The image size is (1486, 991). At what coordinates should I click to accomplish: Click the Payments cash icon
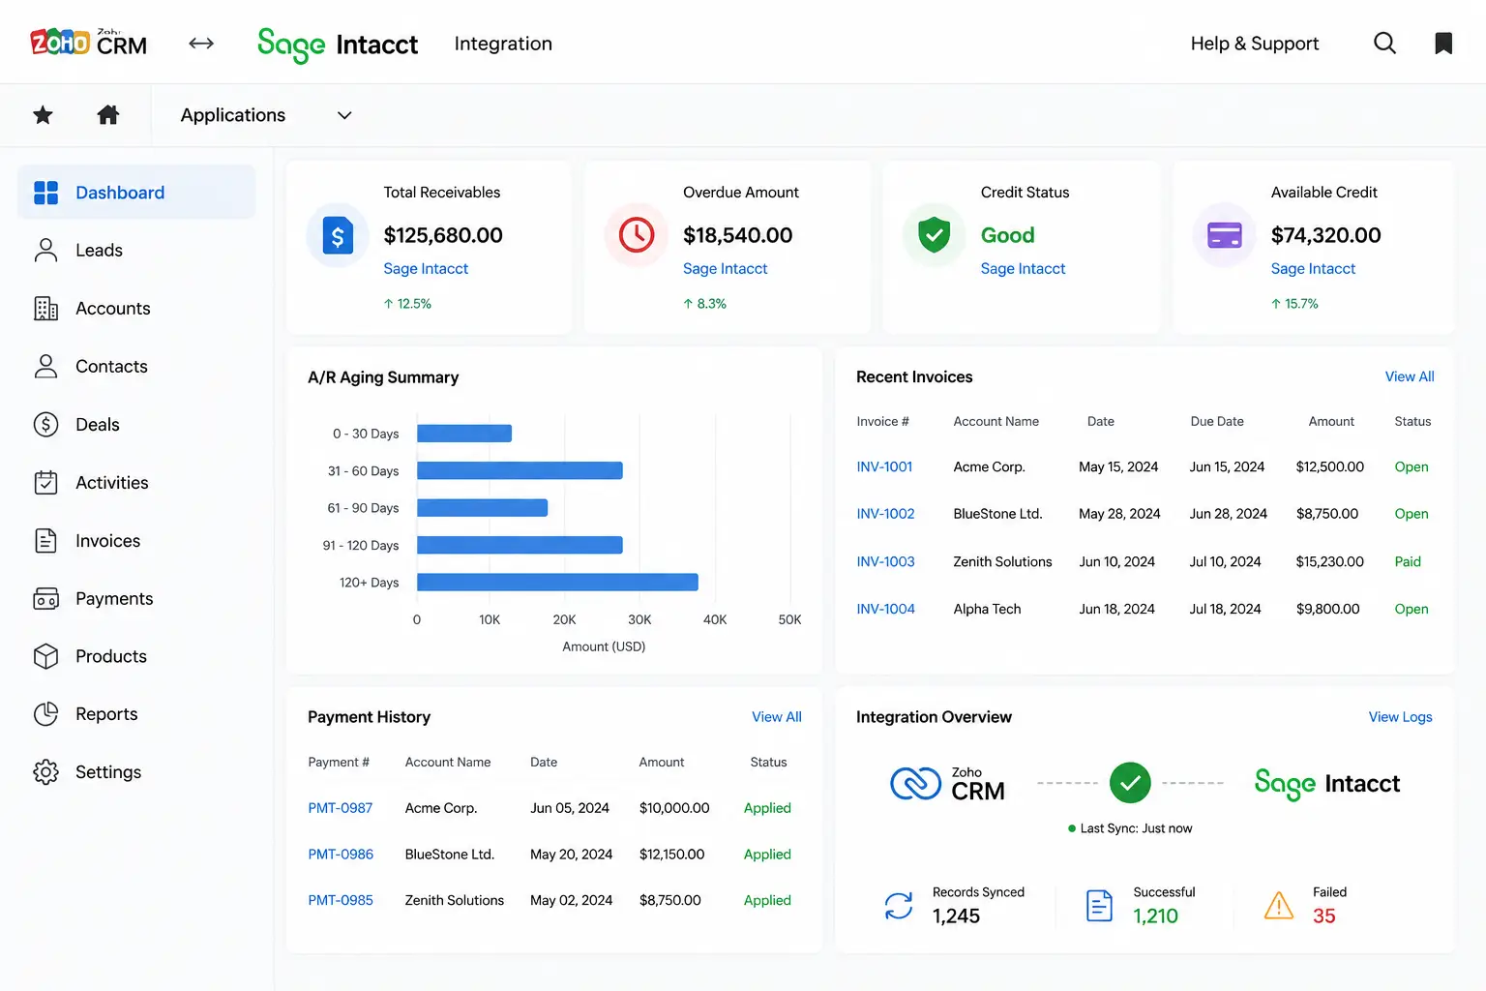click(45, 599)
